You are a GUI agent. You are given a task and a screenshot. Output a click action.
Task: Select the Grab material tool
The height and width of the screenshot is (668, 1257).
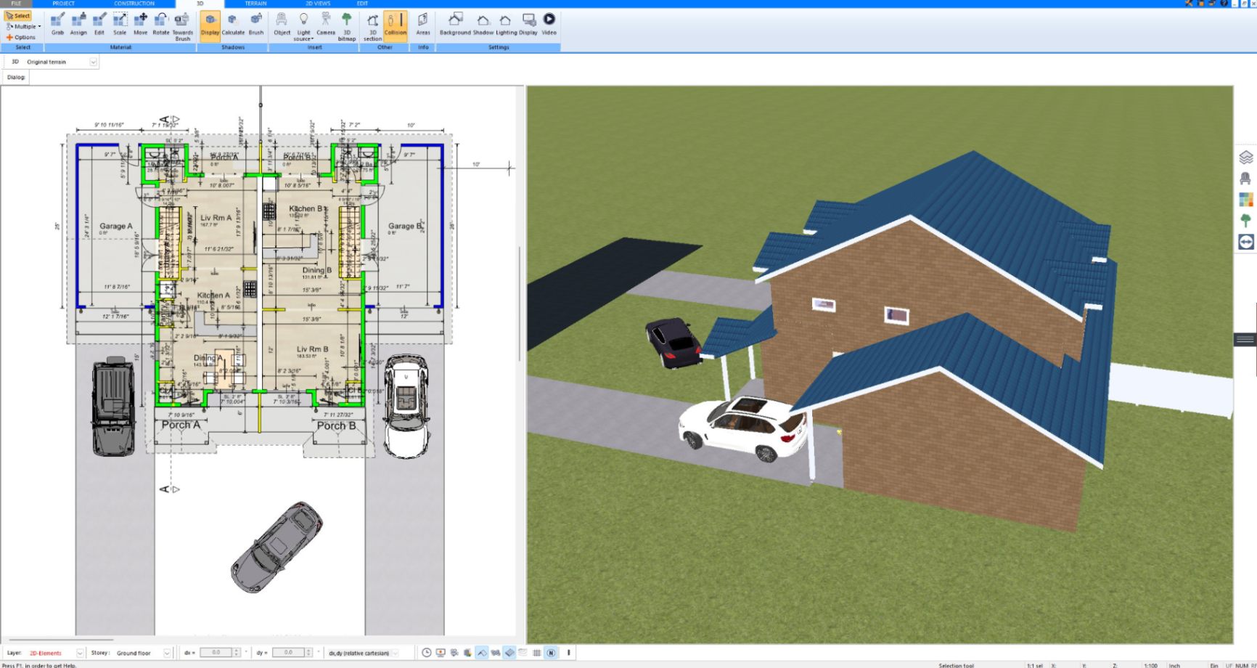(57, 24)
